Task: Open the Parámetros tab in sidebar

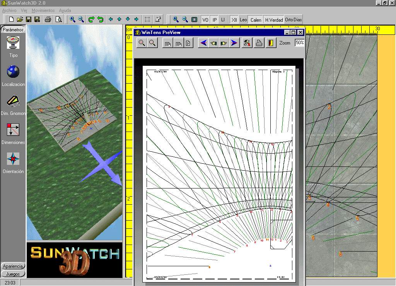Action: [x=13, y=29]
